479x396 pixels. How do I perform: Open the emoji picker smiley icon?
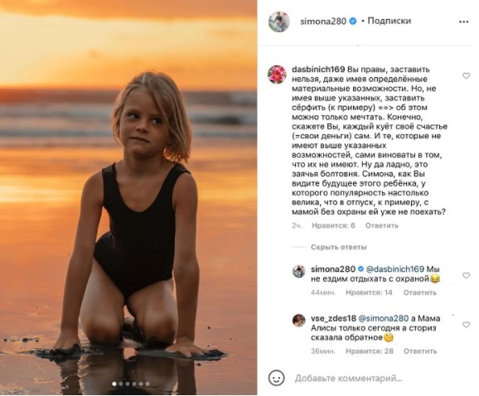pos(277,378)
